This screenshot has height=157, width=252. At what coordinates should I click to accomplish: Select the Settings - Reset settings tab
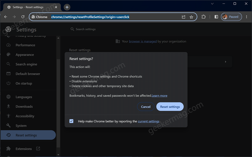pyautogui.click(x=32, y=7)
